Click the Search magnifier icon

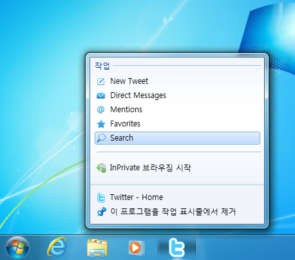[101, 138]
